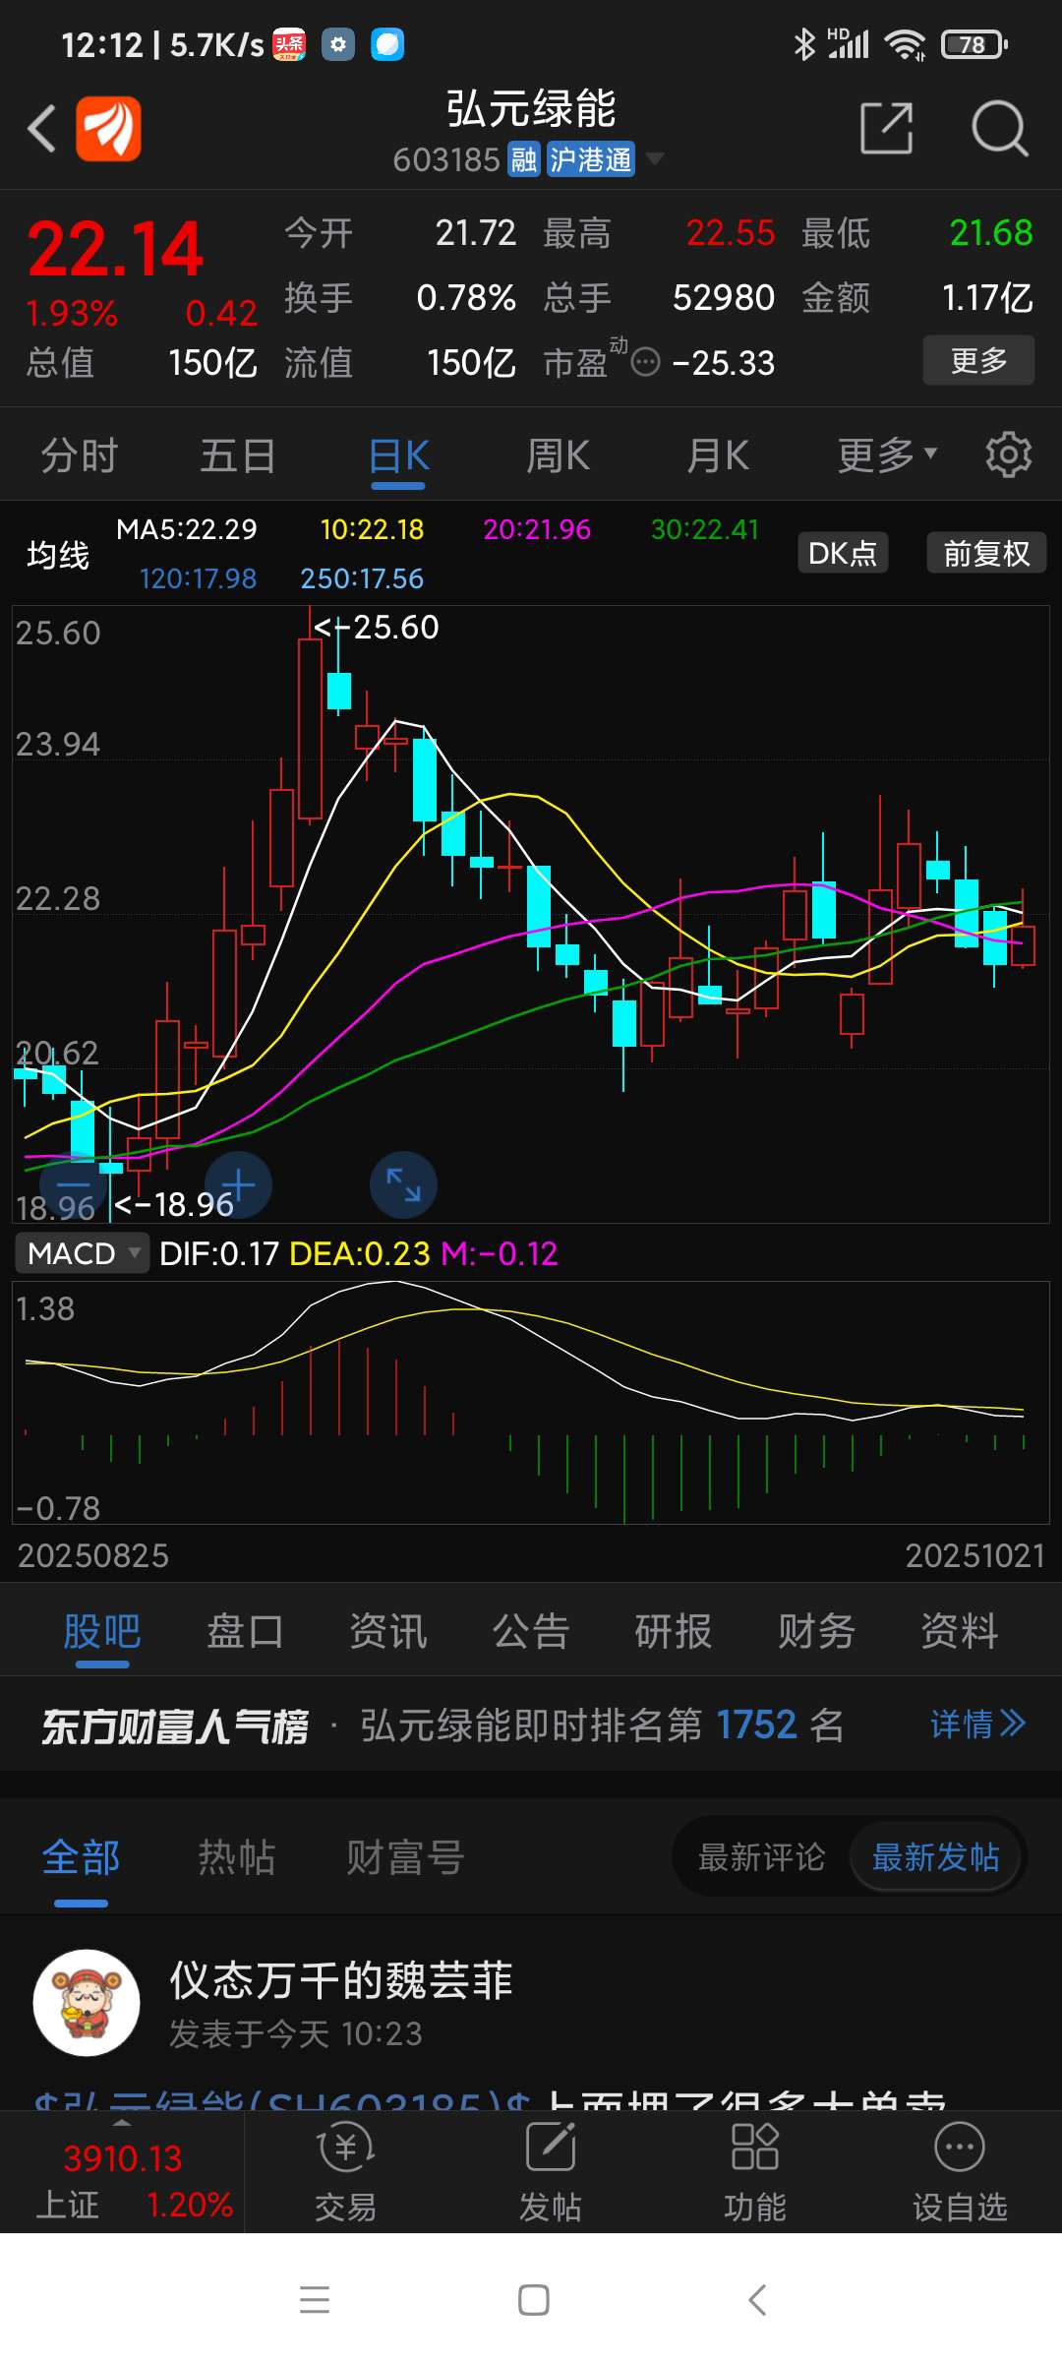This screenshot has height=2361, width=1062.
Task: Switch to 月K chart tab
Action: pos(718,455)
